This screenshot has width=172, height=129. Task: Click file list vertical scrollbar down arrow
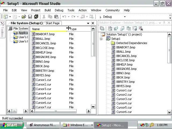click(x=93, y=107)
